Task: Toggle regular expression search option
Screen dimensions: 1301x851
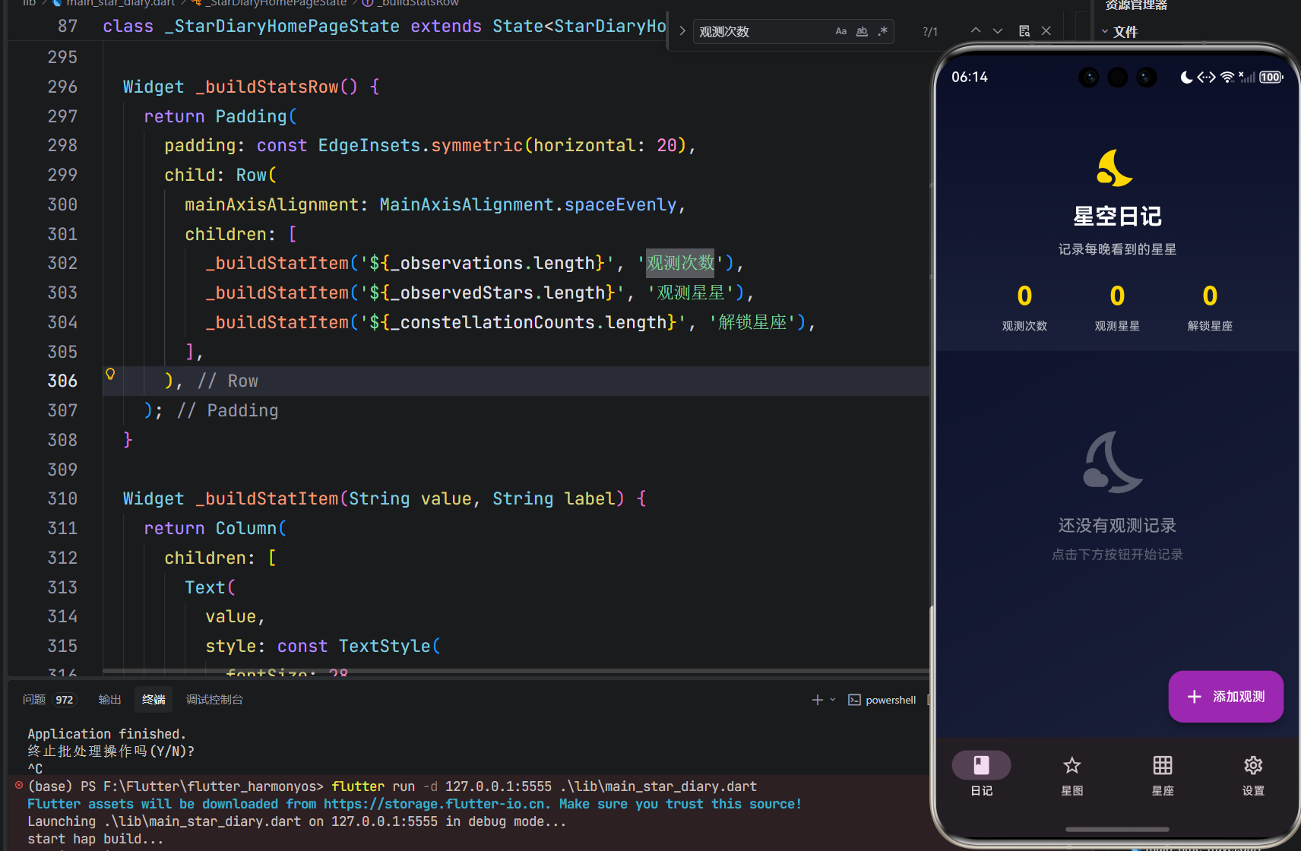Action: (882, 31)
